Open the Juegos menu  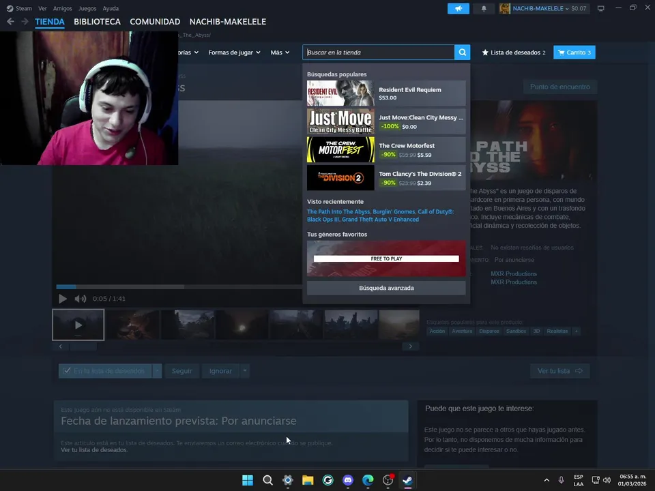coord(87,8)
